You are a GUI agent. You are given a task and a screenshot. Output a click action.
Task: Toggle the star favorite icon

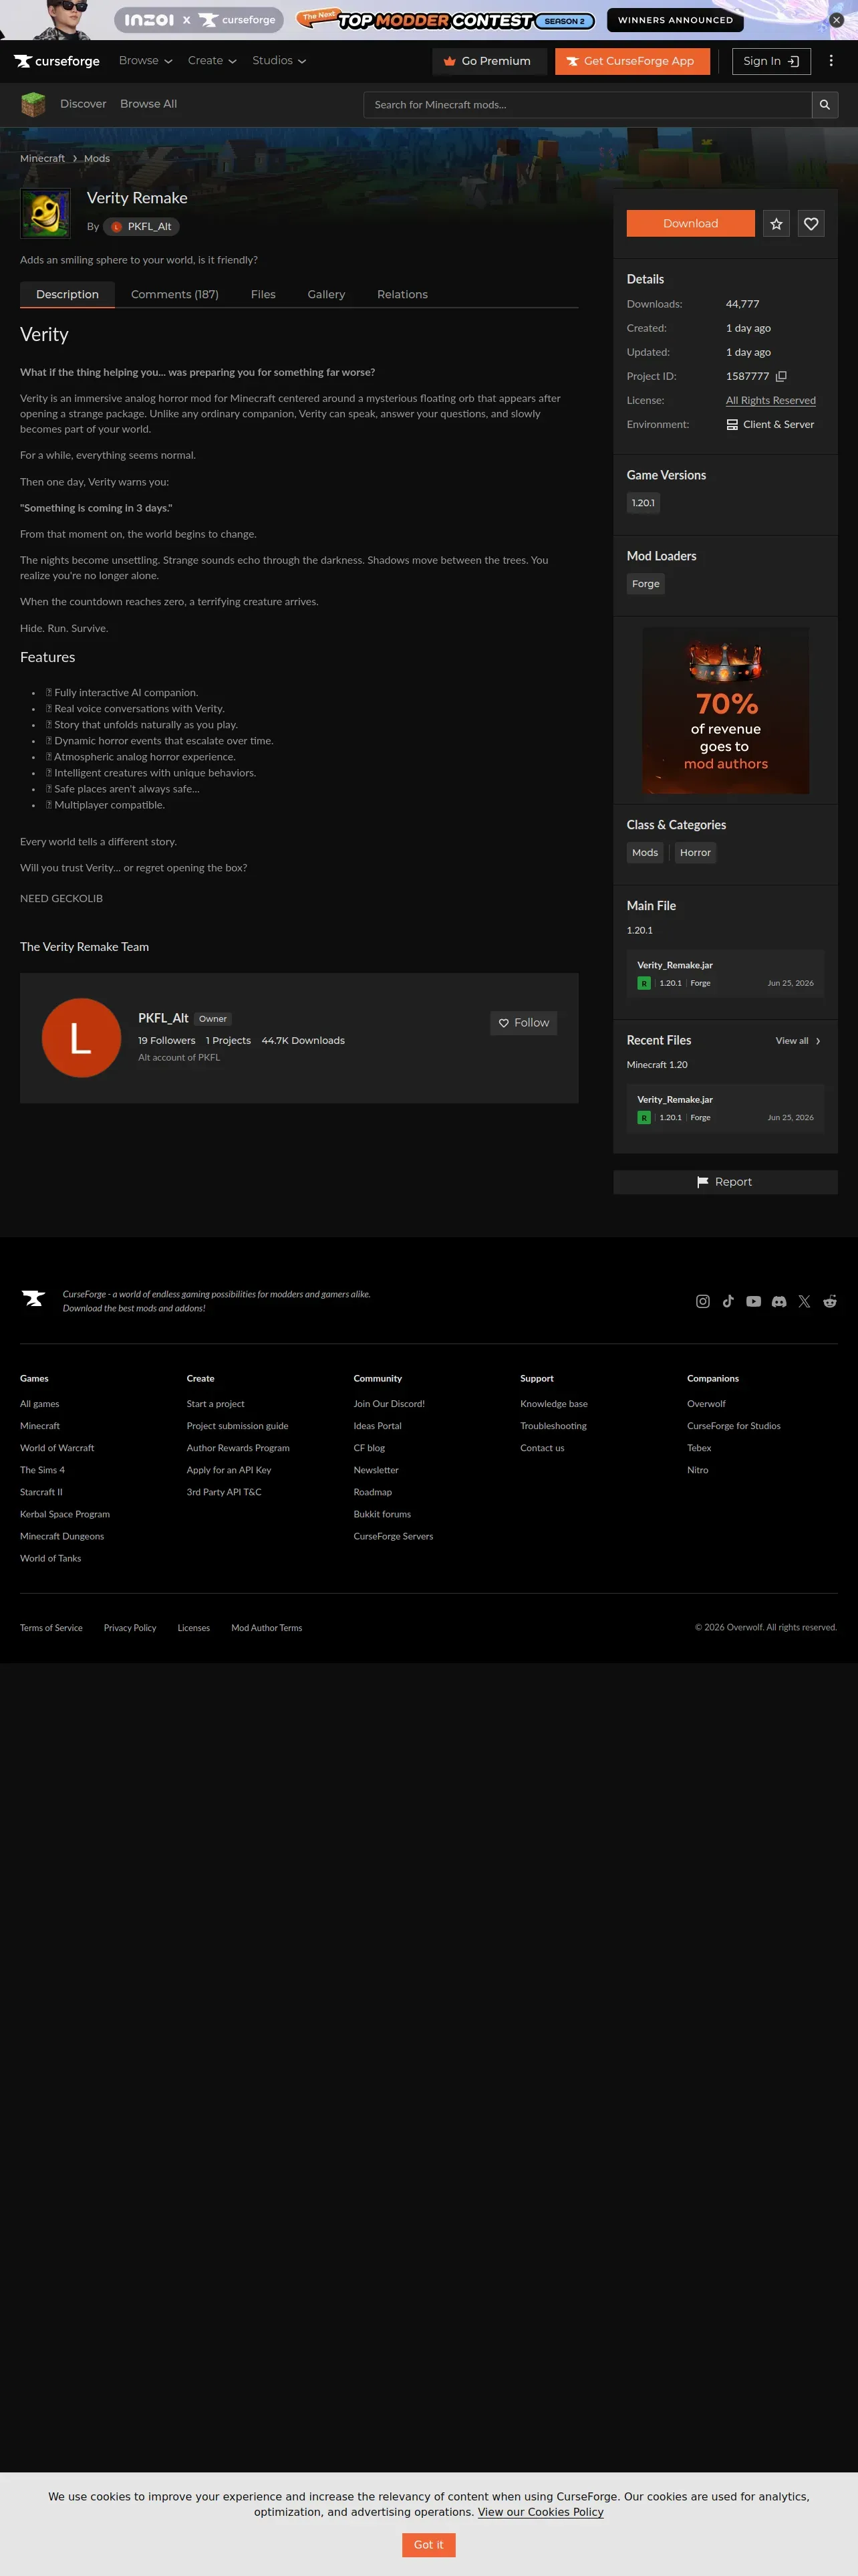point(776,224)
